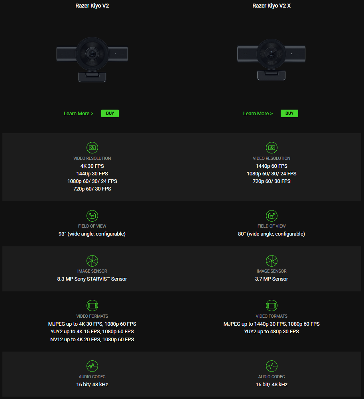Click the Image Sensor icon for Kiyo V2 X
The width and height of the screenshot is (364, 399).
point(272,260)
